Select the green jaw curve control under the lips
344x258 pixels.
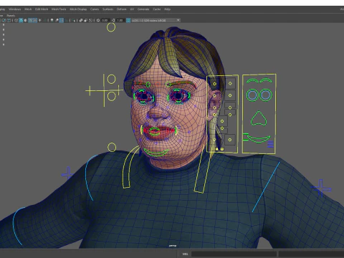coord(156,153)
